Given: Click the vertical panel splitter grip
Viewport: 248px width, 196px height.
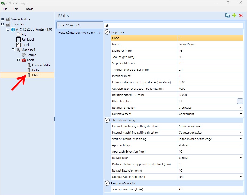Looking at the screenshot, I should [54, 119].
